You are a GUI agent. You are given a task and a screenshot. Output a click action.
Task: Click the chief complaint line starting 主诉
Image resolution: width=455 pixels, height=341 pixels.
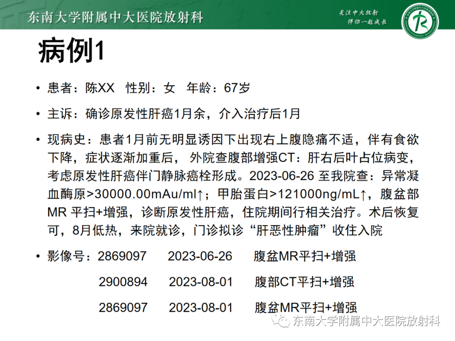tap(174, 114)
